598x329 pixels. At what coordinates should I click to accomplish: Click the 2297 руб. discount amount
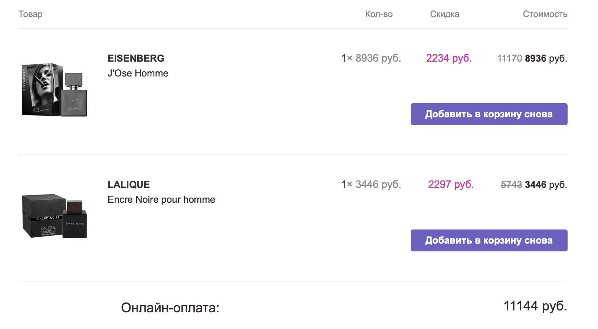pos(451,185)
